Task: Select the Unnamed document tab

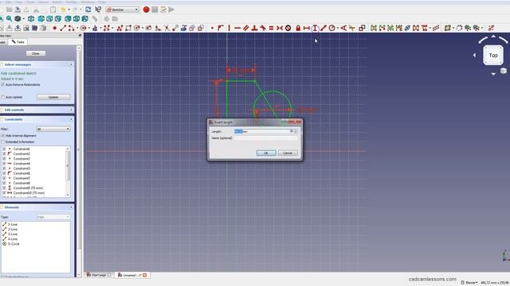Action: pos(132,275)
